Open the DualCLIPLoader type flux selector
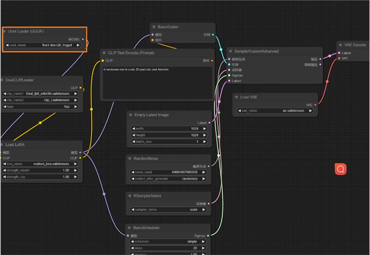Screen dimensions: 370x255 click(x=40, y=107)
